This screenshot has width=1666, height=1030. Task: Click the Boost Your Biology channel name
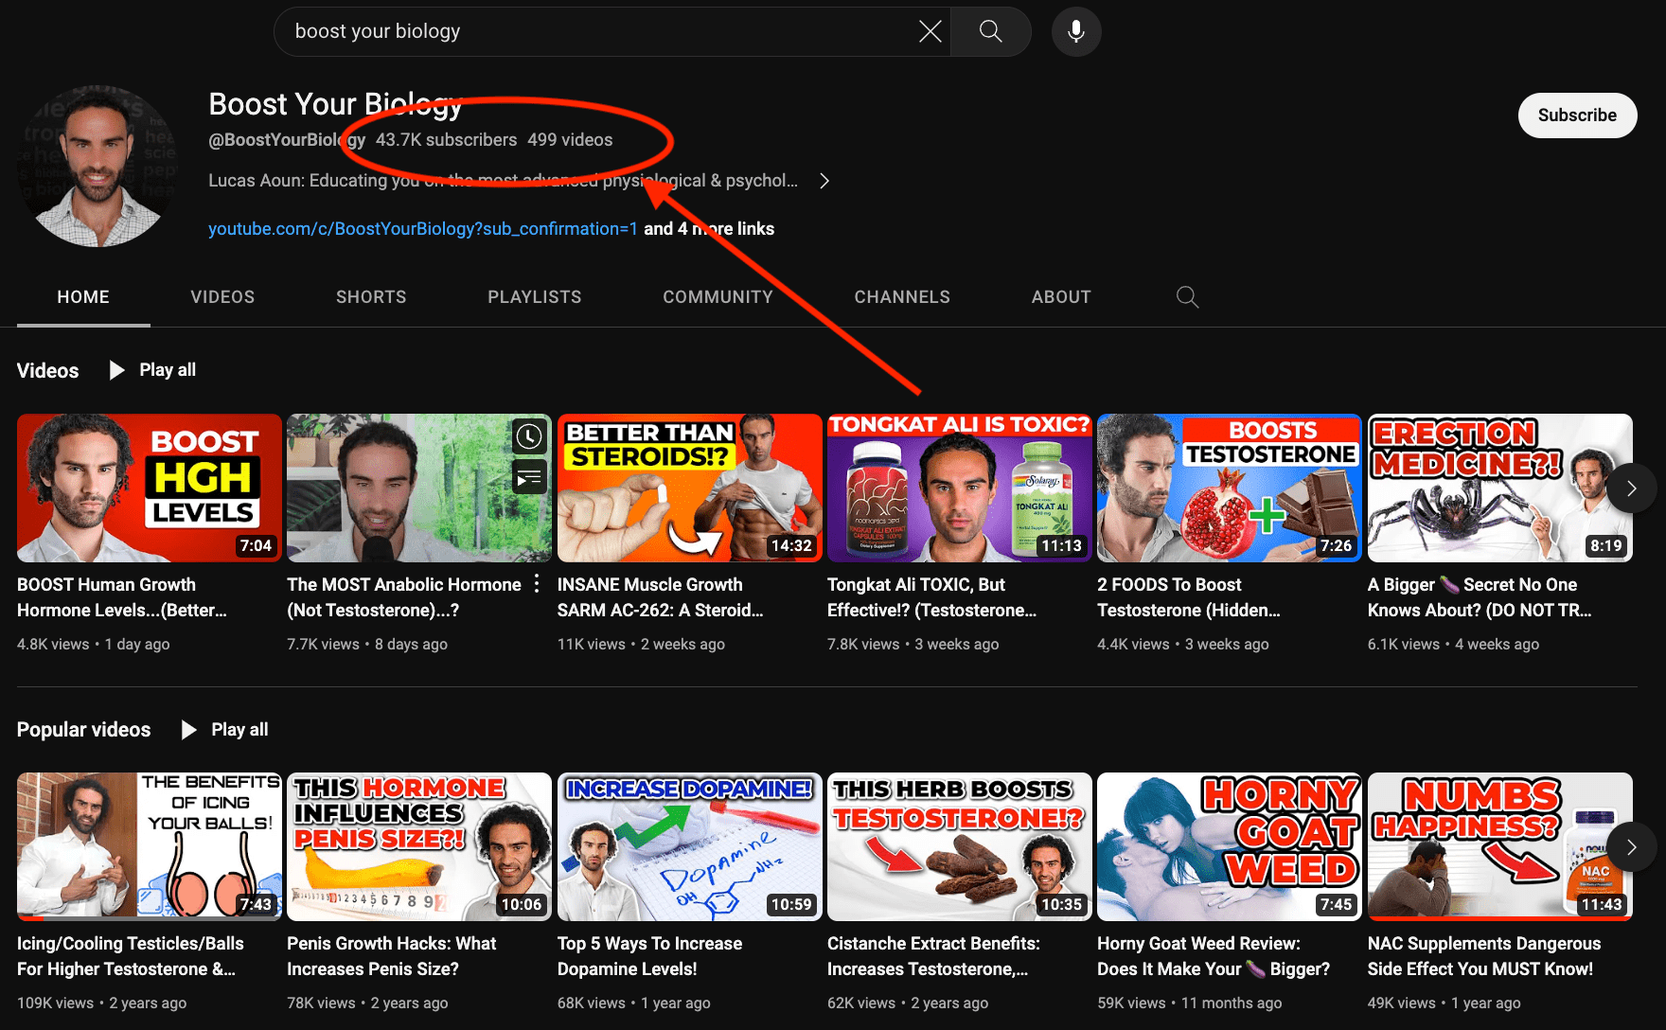(335, 104)
